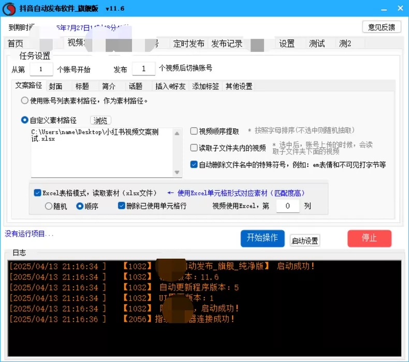Close the app with the X icon
409x362 pixels.
click(400, 8)
